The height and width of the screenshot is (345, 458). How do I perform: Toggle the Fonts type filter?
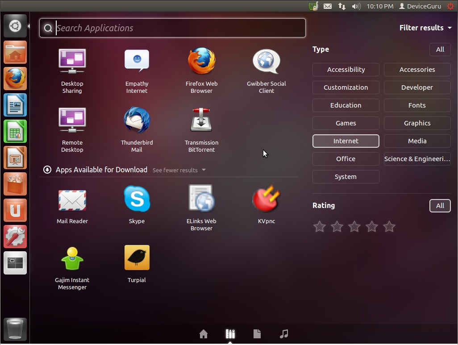417,105
